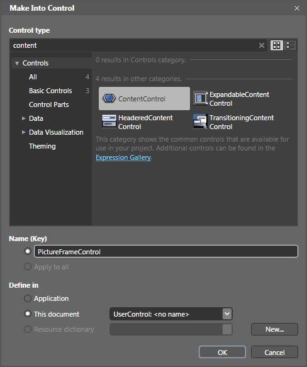Switch to list view mode
307x367 pixels.
(x=291, y=45)
